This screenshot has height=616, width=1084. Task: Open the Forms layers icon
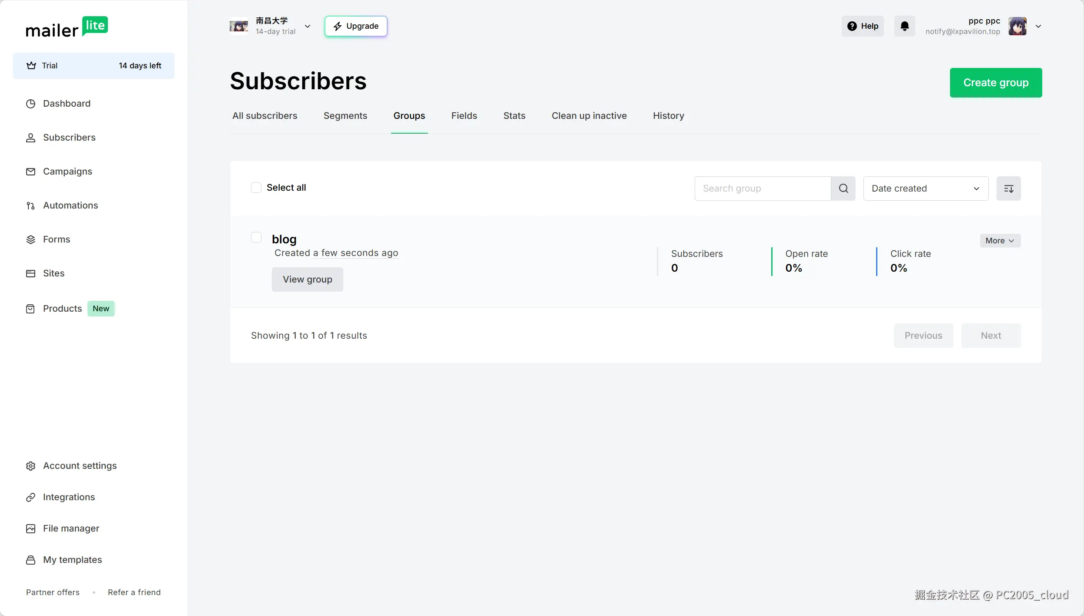(x=30, y=239)
